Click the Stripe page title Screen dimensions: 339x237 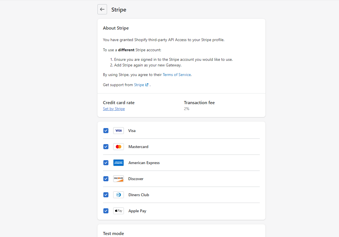[x=119, y=10]
